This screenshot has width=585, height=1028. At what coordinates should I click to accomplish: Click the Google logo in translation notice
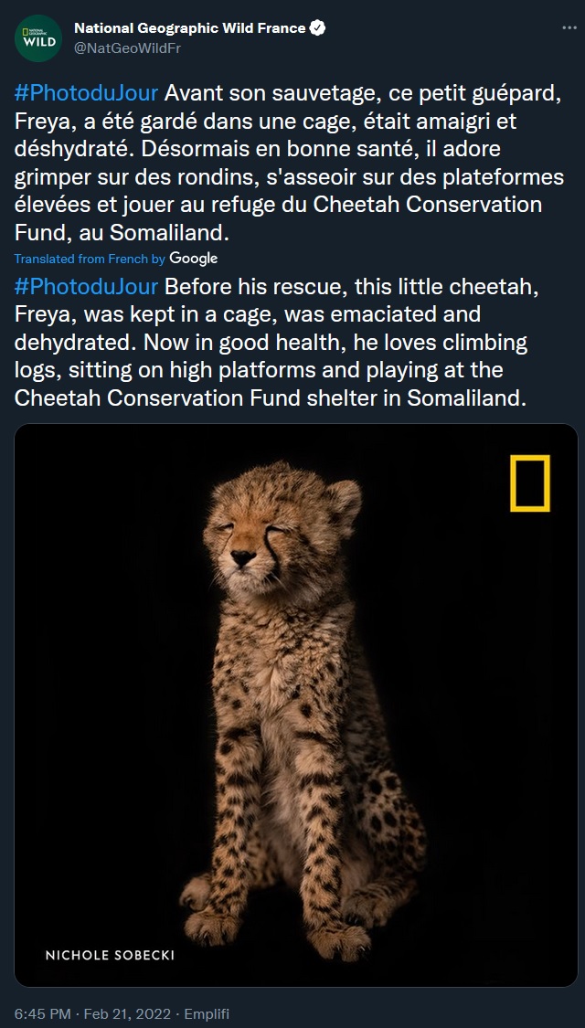[x=194, y=259]
